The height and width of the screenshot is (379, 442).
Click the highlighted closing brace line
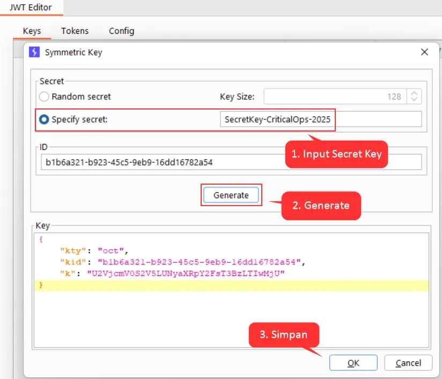pyautogui.click(x=231, y=285)
